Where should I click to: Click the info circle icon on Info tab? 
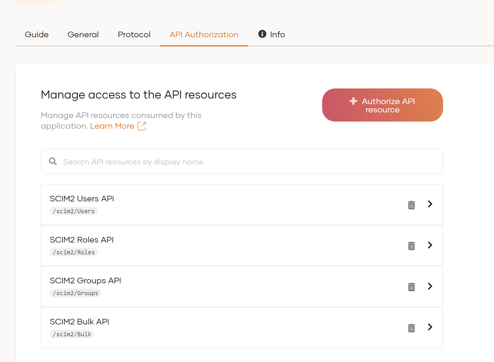(262, 34)
